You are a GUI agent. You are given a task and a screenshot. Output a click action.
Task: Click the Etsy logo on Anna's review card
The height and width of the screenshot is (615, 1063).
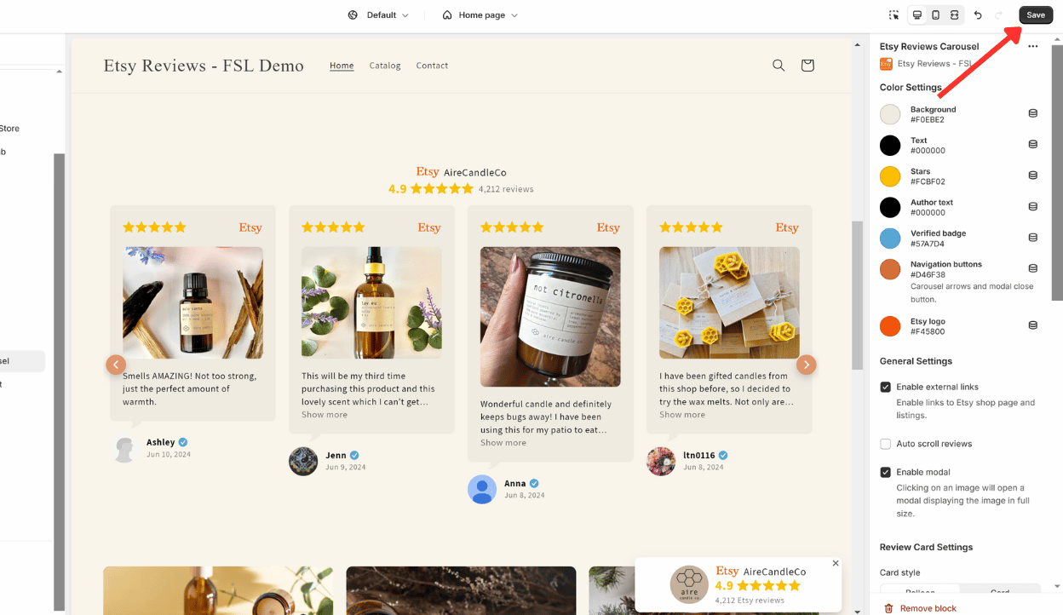[x=608, y=227]
